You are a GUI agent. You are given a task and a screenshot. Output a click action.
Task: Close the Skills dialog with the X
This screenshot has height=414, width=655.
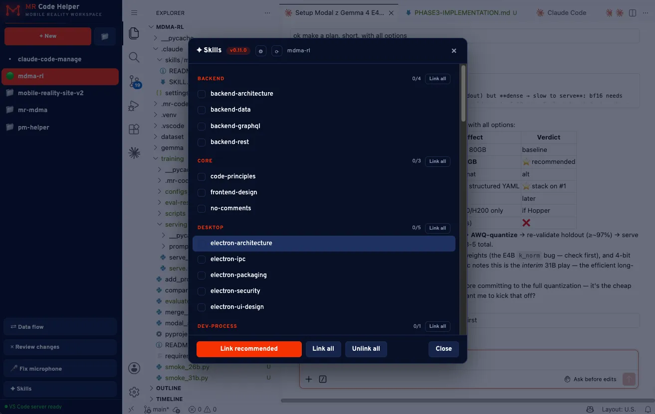coord(454,51)
